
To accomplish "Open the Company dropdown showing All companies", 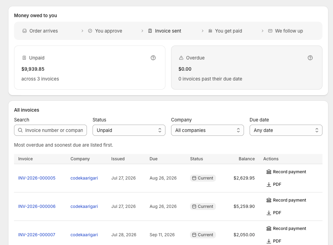I will [208, 130].
